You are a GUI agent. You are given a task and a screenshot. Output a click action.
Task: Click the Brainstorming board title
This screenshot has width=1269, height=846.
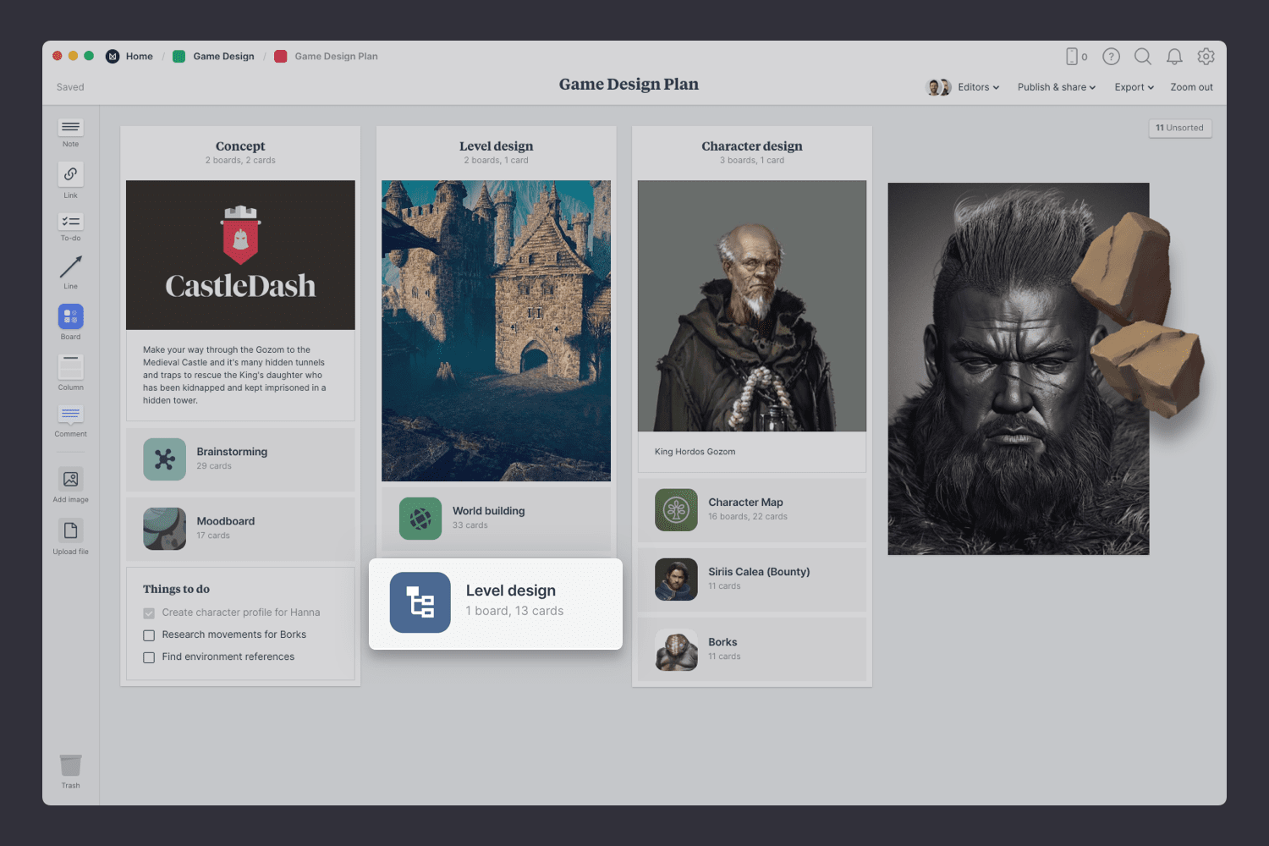[232, 452]
